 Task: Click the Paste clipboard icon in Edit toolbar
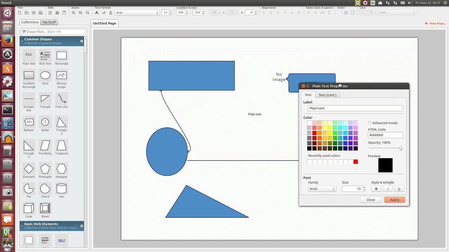pos(64,13)
